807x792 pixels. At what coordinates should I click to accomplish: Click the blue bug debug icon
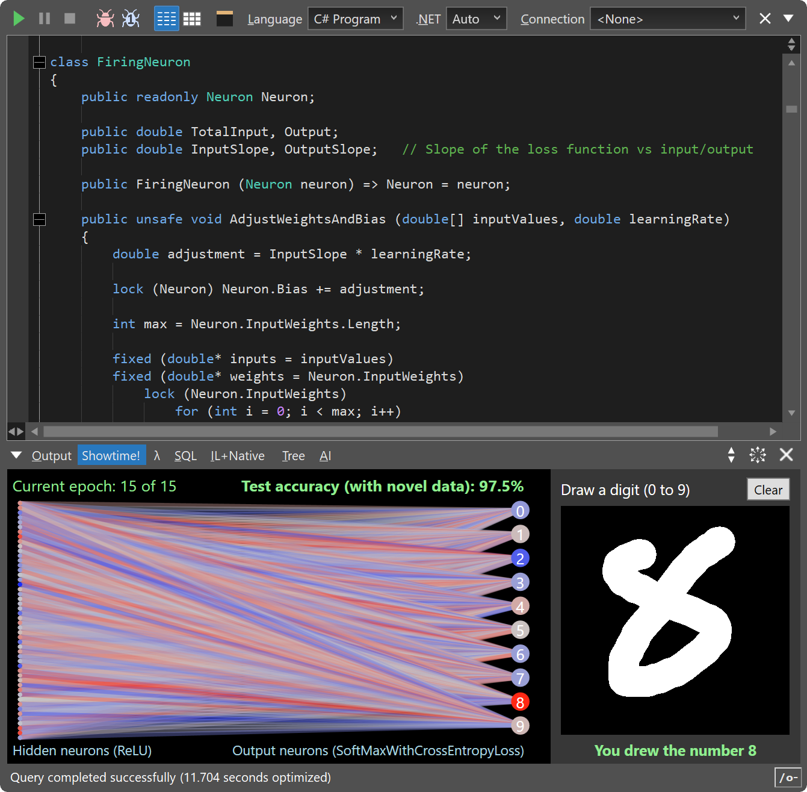point(131,19)
